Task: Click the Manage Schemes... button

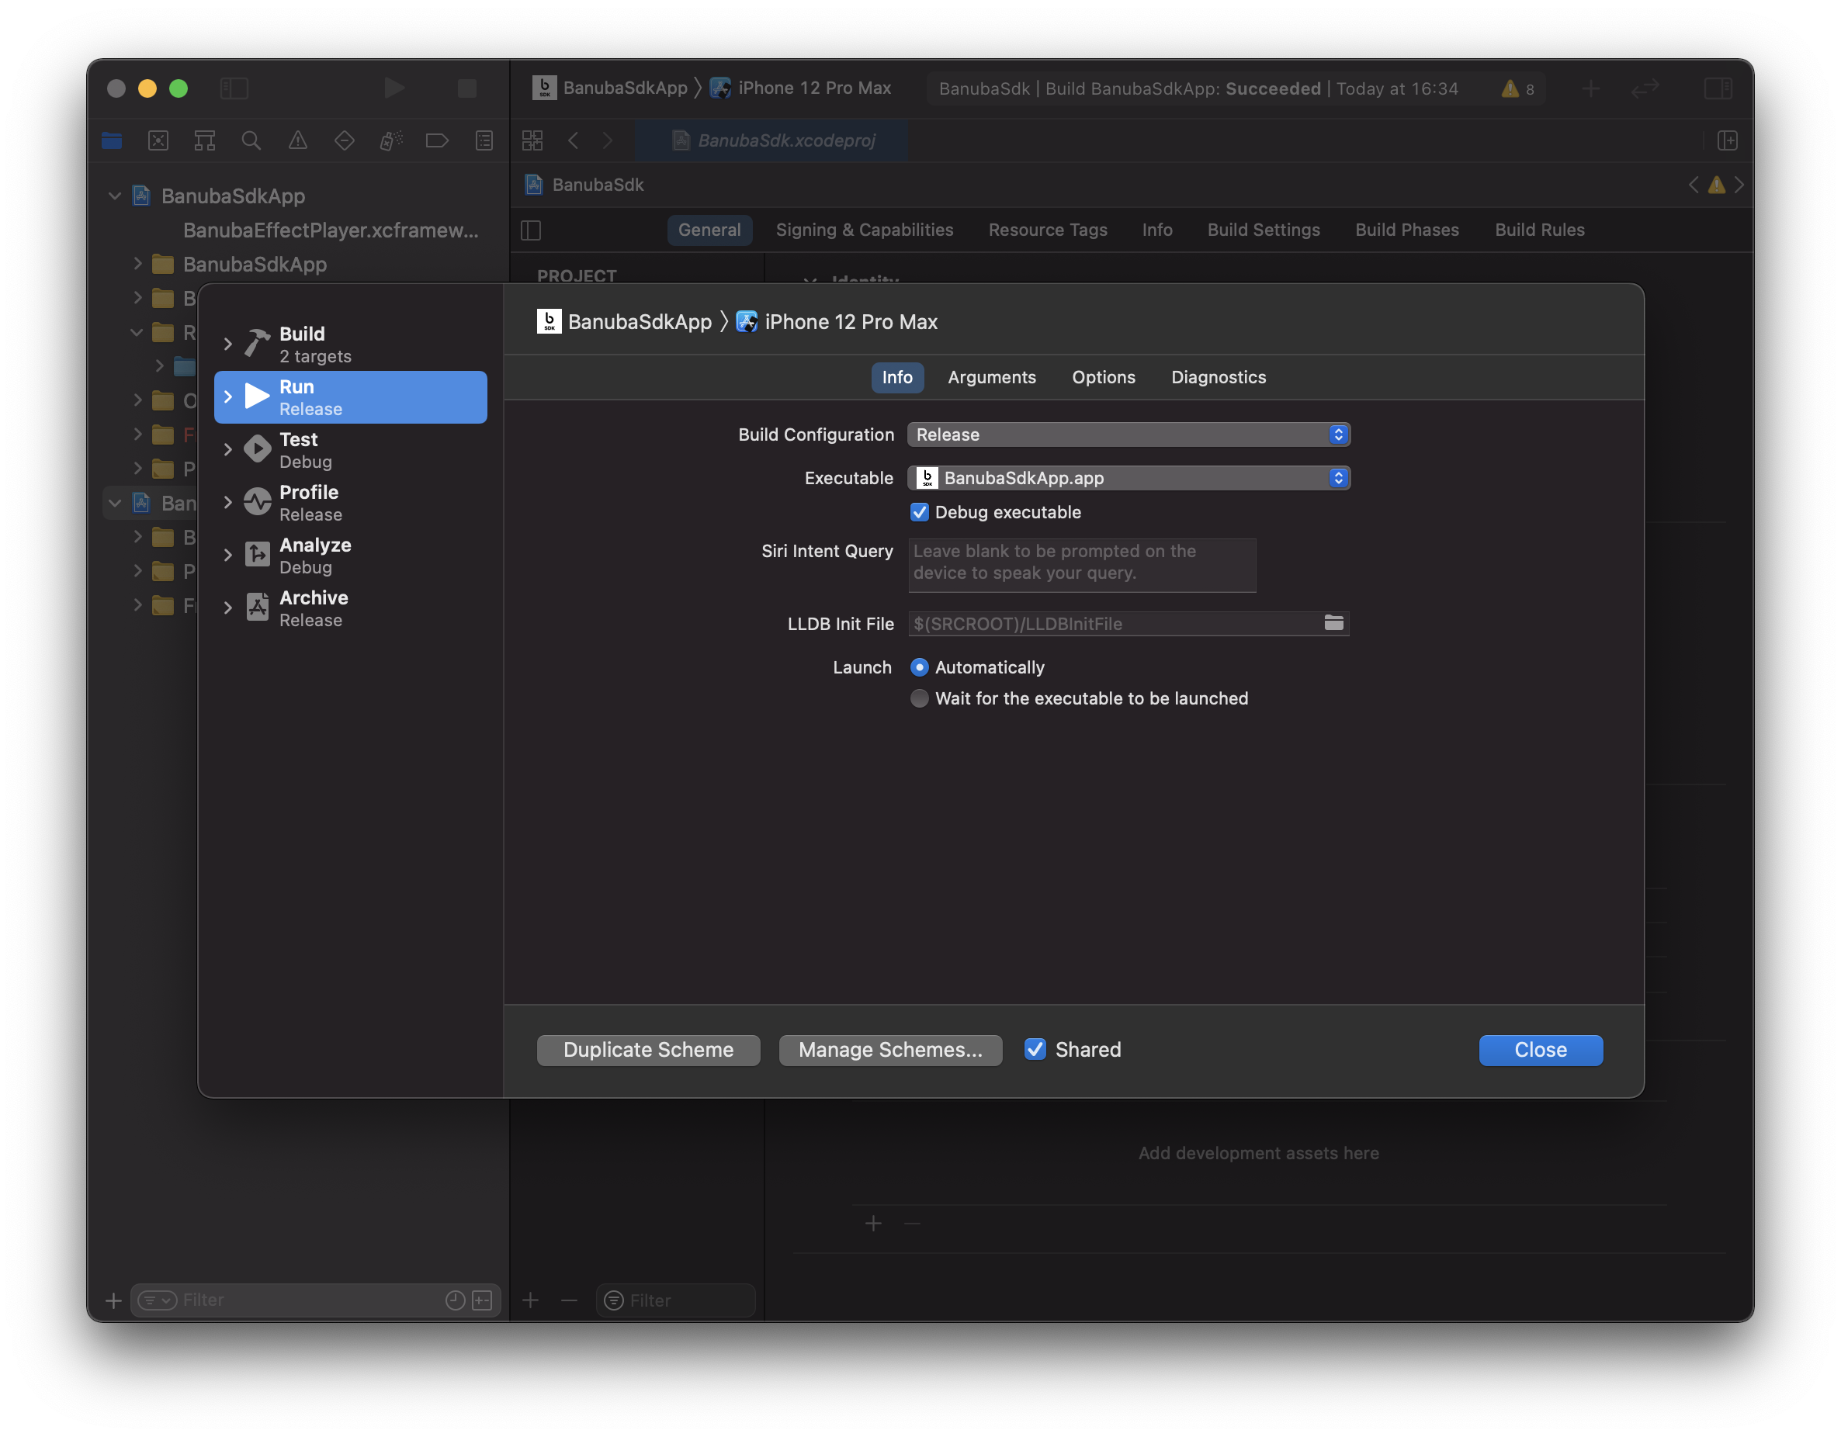Action: tap(890, 1049)
